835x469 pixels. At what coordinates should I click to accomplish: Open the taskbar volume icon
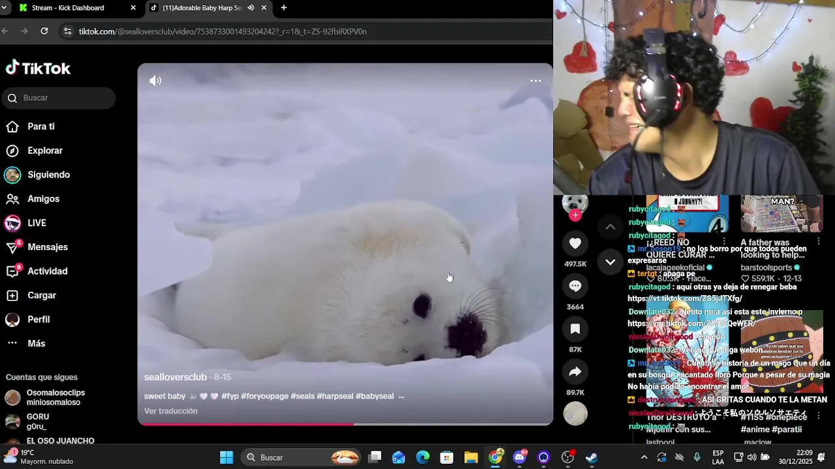click(751, 457)
